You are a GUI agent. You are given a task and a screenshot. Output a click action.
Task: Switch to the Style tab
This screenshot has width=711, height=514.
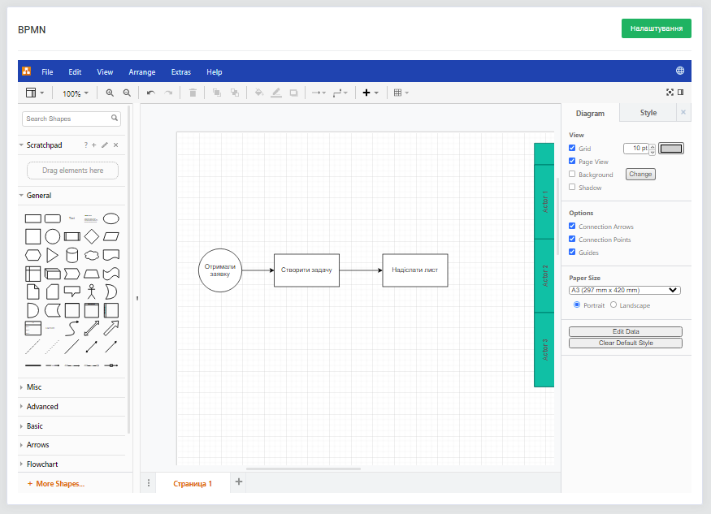[648, 113]
